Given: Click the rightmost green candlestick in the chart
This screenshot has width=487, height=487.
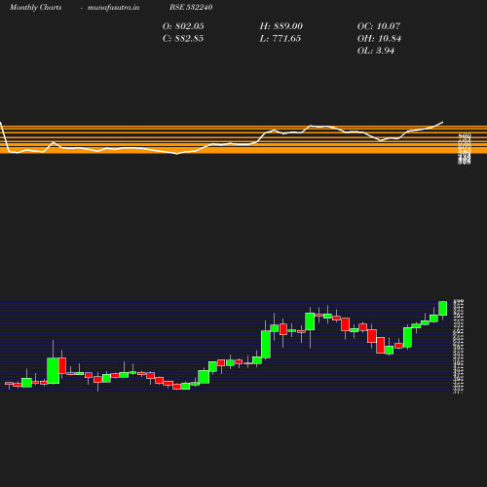Looking at the screenshot, I should point(443,308).
